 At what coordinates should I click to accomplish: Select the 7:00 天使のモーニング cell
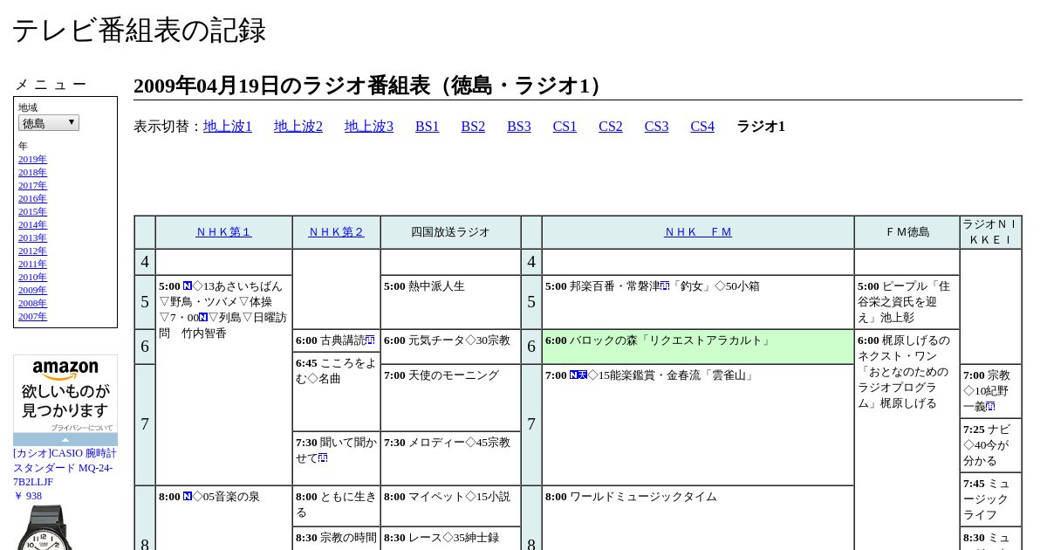click(x=450, y=397)
